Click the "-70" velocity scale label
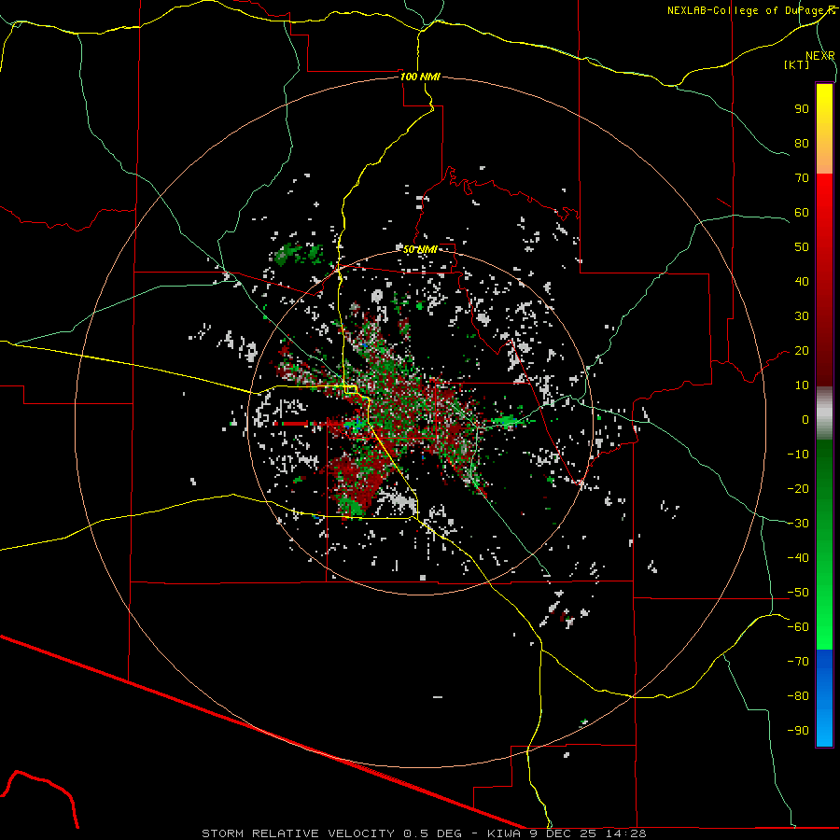 pos(798,662)
